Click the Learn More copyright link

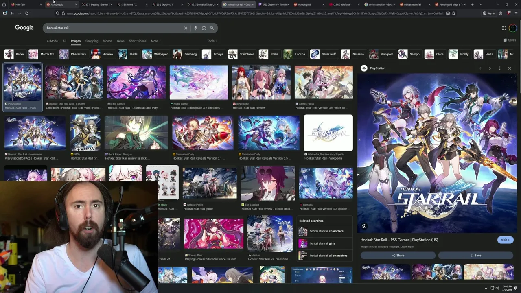[407, 247]
